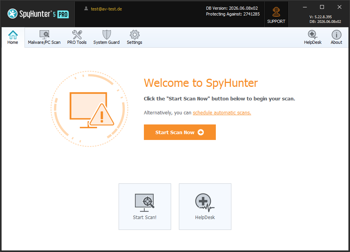The image size is (350, 252).
Task: Click the DB Version: 2026.06.08x02 text
Action: (232, 8)
